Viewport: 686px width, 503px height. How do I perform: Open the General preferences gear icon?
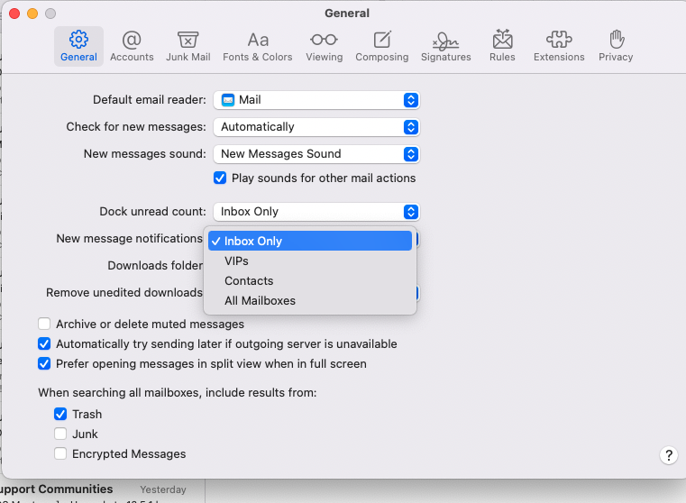tap(78, 40)
